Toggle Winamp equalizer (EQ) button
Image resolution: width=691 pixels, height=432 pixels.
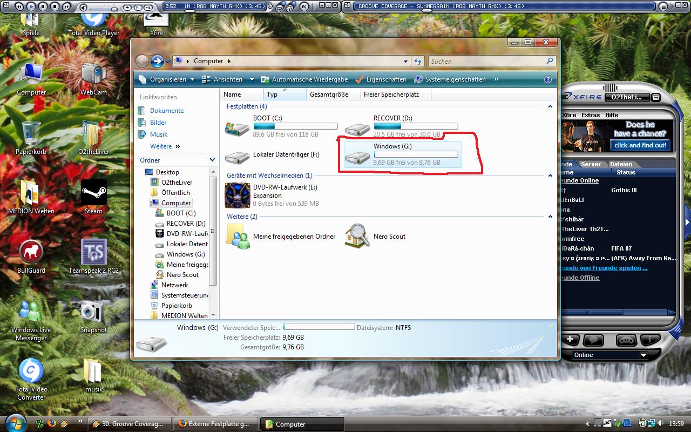tap(304, 6)
